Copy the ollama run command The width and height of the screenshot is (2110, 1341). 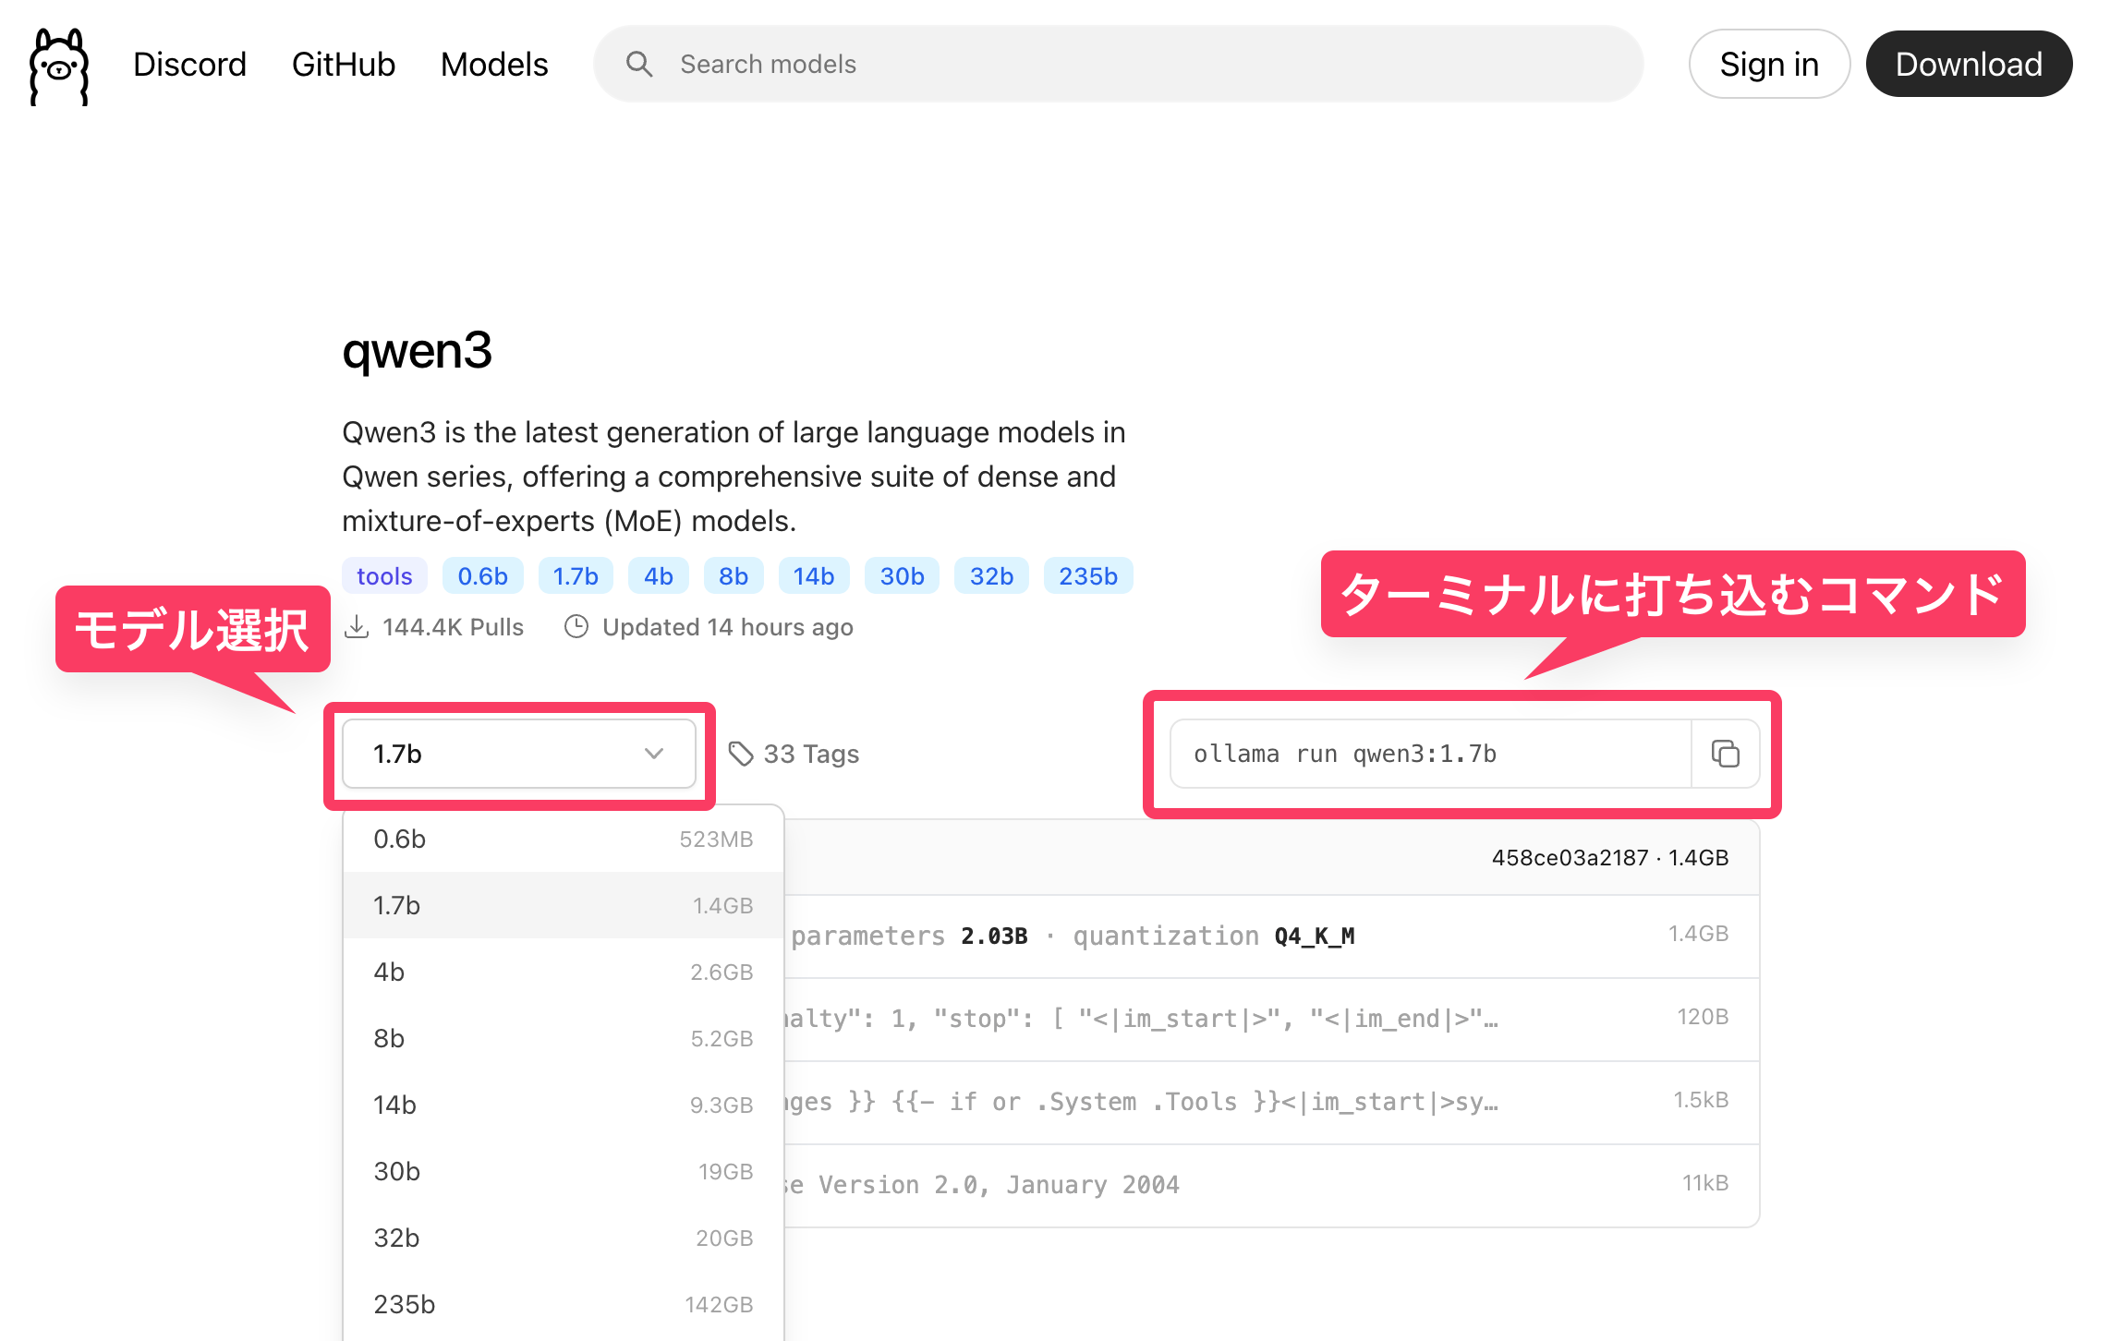(x=1725, y=754)
